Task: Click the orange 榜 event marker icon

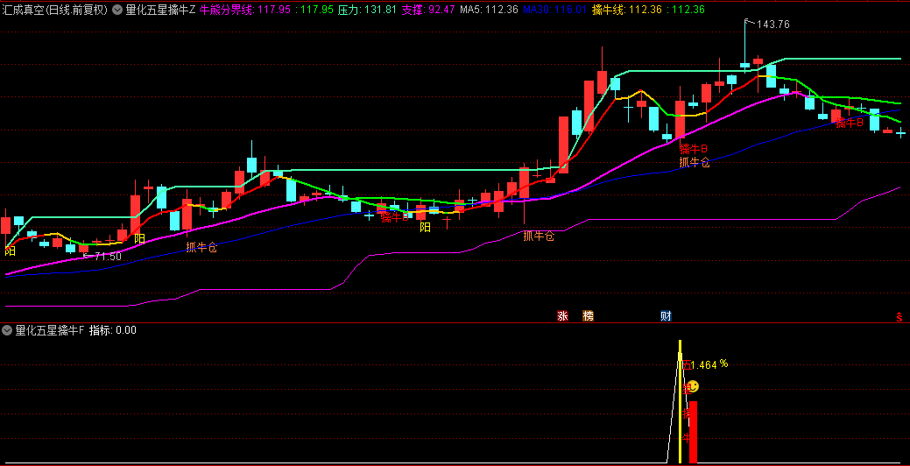Action: 588,315
